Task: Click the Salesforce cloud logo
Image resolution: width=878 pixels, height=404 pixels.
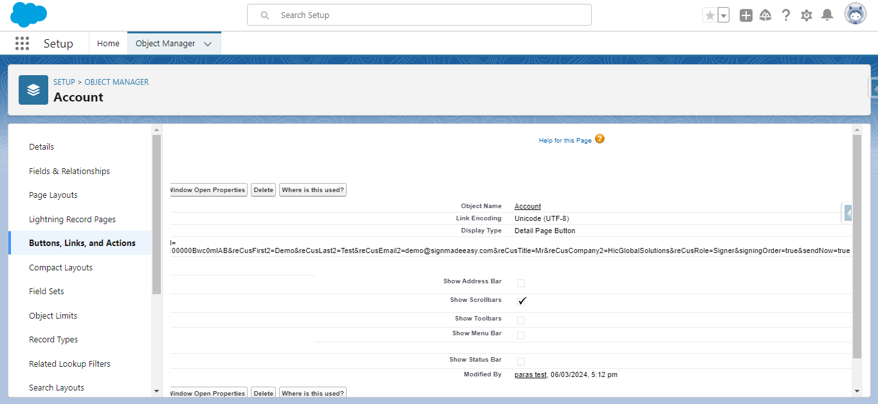Action: (x=29, y=14)
